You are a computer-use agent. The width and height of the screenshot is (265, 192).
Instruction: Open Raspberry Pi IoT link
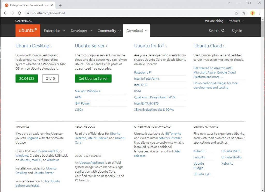(143, 72)
